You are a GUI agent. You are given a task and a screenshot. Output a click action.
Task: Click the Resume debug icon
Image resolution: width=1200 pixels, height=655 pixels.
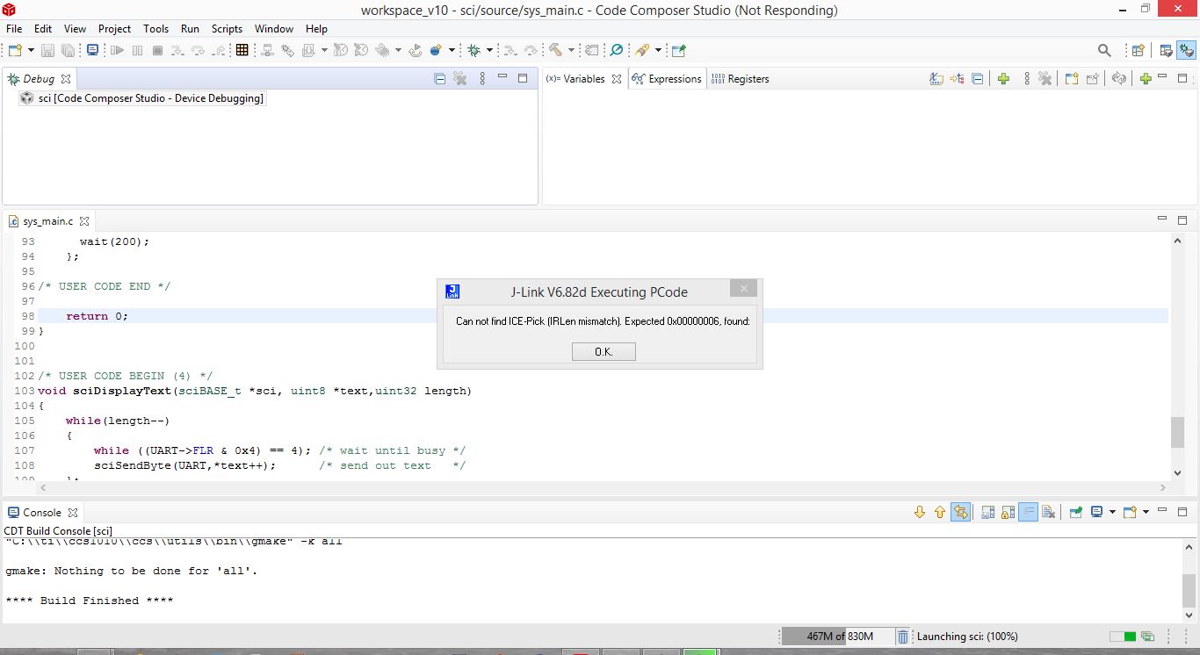(x=117, y=50)
